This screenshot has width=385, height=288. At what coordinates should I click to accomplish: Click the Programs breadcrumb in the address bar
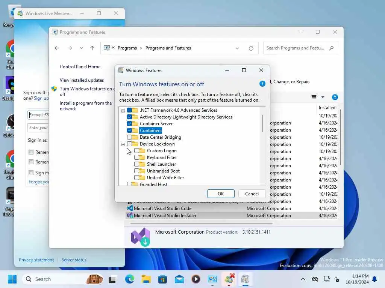point(127,48)
